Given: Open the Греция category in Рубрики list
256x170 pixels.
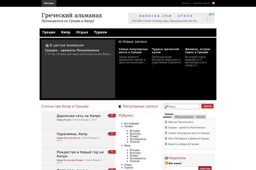Looking at the screenshot, I should (128, 126).
